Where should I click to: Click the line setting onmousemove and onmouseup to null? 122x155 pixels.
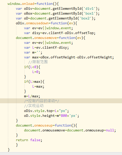click(x=70, y=130)
